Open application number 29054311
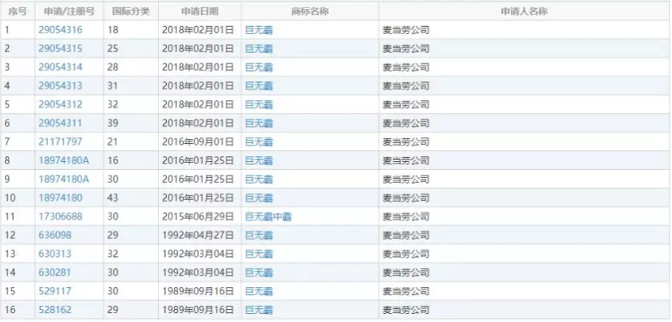 tap(60, 124)
